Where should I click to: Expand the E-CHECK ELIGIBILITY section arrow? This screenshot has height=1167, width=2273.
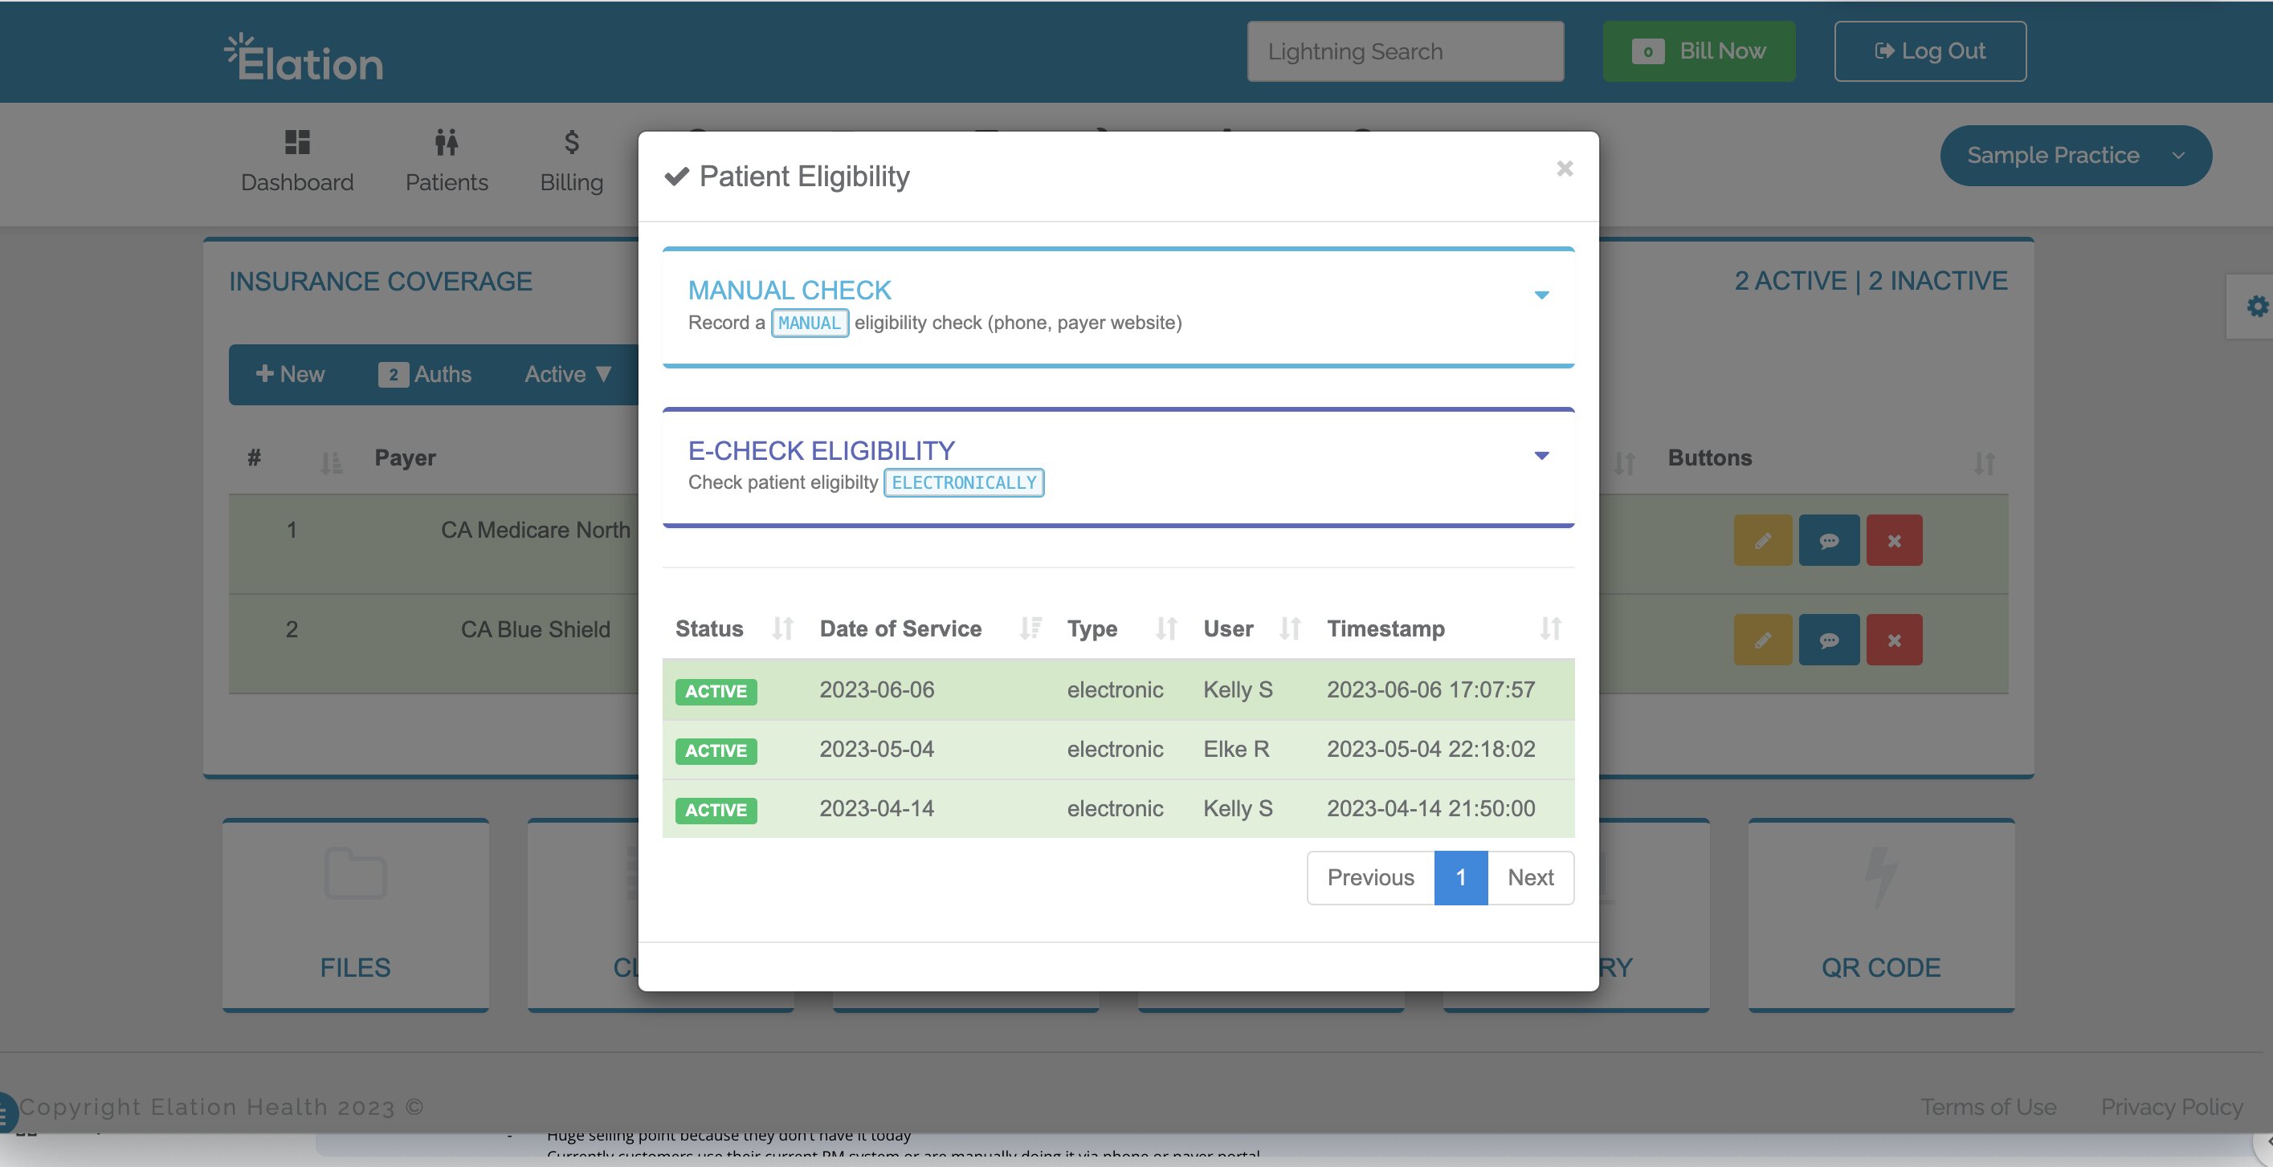pyautogui.click(x=1540, y=456)
